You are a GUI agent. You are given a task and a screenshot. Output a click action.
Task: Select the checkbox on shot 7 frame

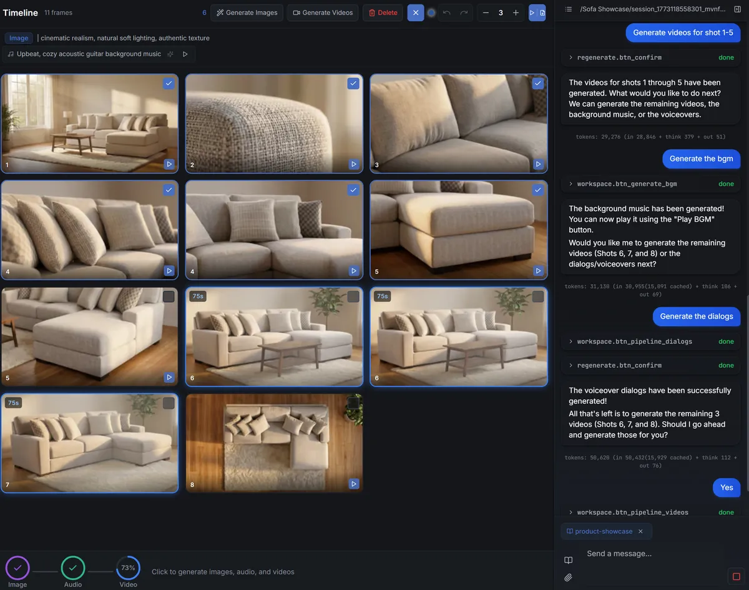click(169, 403)
